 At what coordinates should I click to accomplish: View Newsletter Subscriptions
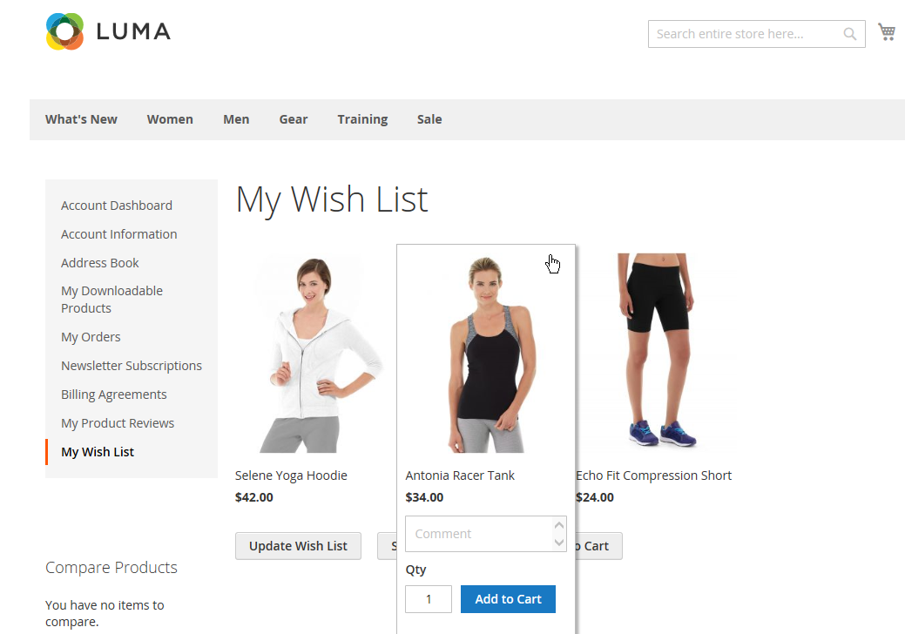tap(131, 365)
